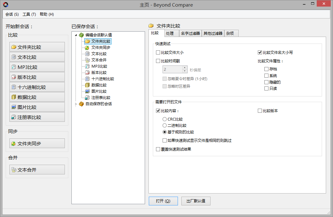
Task: Click the 文本合并 icon in saved sessions tree
Action: coord(87,60)
